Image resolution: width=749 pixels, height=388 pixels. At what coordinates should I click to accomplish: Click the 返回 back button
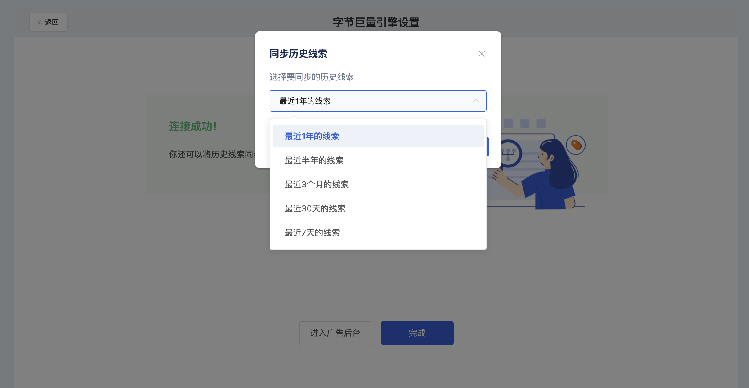48,22
